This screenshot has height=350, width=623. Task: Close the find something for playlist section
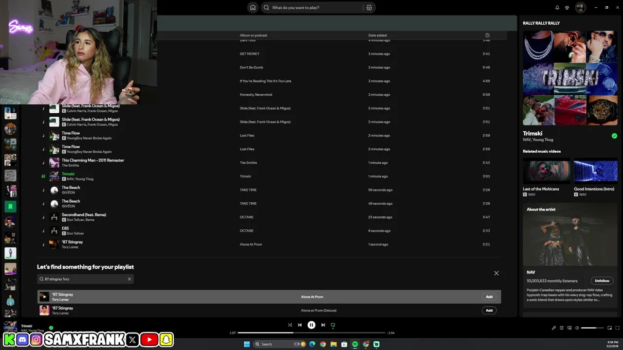pos(496,273)
